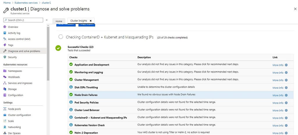Screen dimensions: 298x135
Task: Open Node pools icon under Settings
Action: [x=5, y=109]
